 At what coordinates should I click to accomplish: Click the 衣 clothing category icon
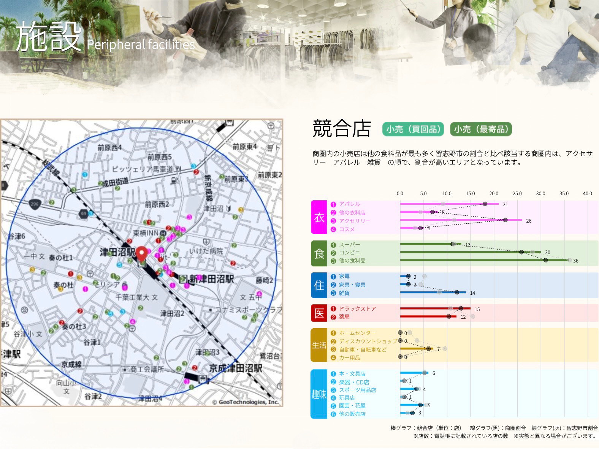pyautogui.click(x=319, y=217)
